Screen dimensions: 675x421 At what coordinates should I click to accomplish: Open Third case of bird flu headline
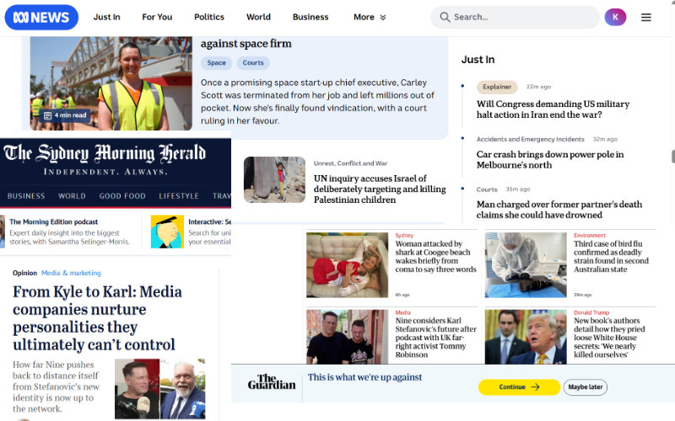(x=611, y=257)
